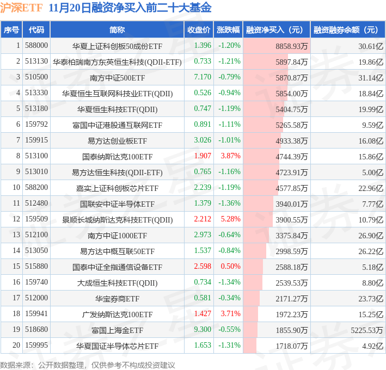Select fund code 512100
Viewport: 386px width, 370px height.
point(36,235)
